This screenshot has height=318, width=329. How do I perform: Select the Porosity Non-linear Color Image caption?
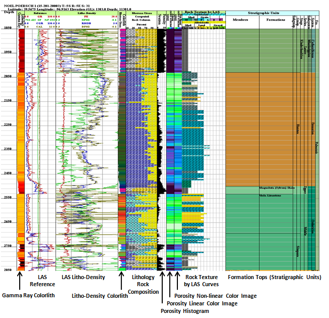coord(215,296)
